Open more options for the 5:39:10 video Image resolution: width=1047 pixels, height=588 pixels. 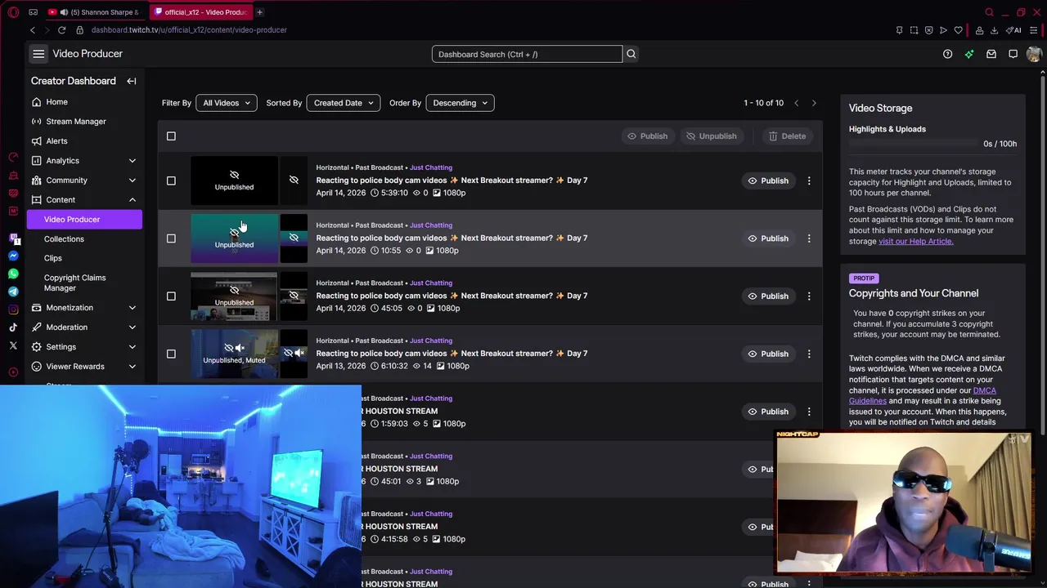click(x=809, y=180)
